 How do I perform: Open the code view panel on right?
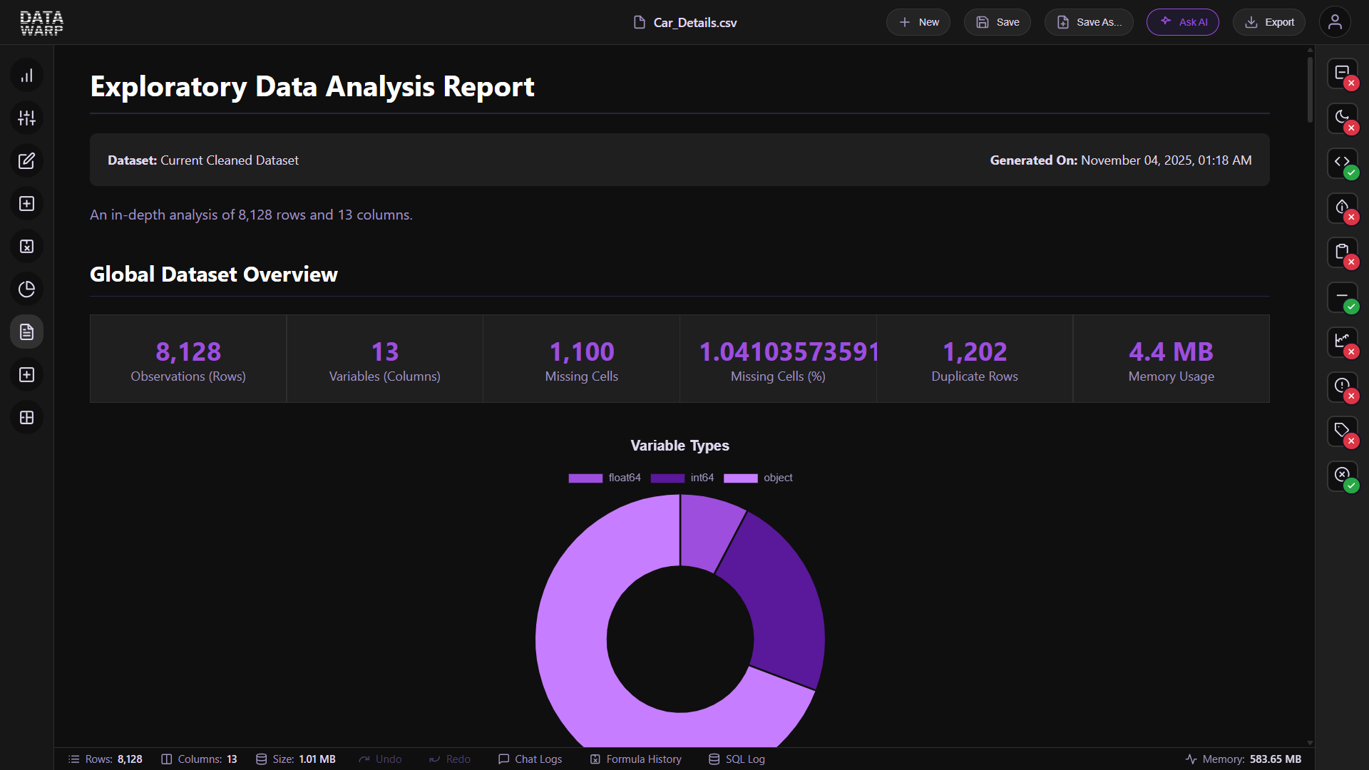point(1342,162)
